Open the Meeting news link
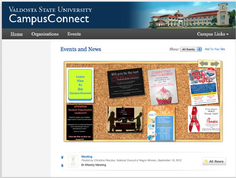This screenshot has height=178, width=236. point(87,157)
